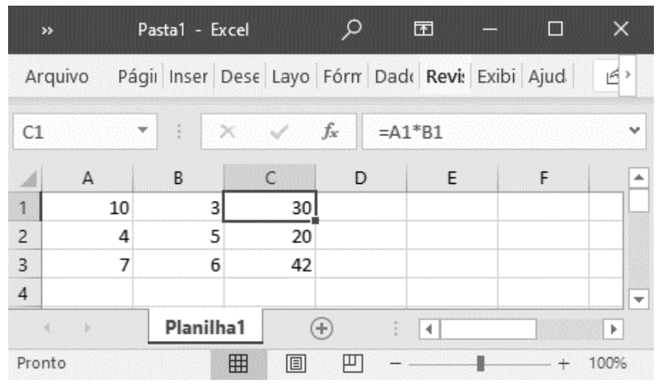Switch to Normal view icon
Viewport: 662px width, 388px height.
pos(239,363)
